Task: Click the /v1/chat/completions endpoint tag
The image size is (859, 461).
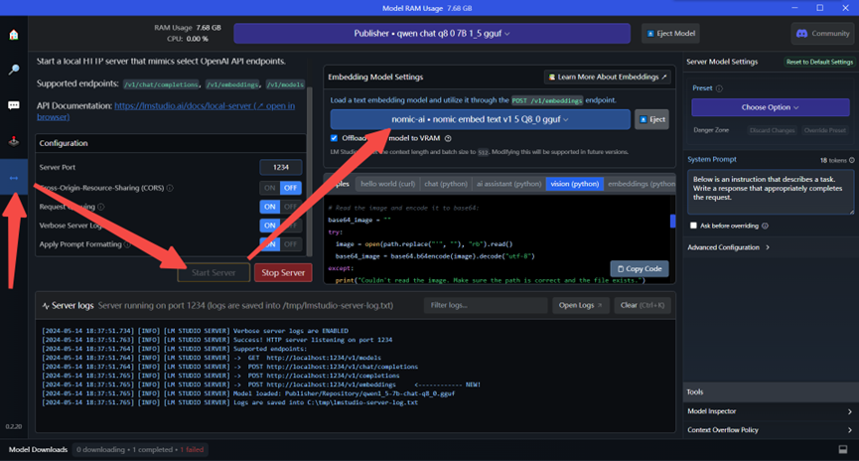Action: coord(161,84)
